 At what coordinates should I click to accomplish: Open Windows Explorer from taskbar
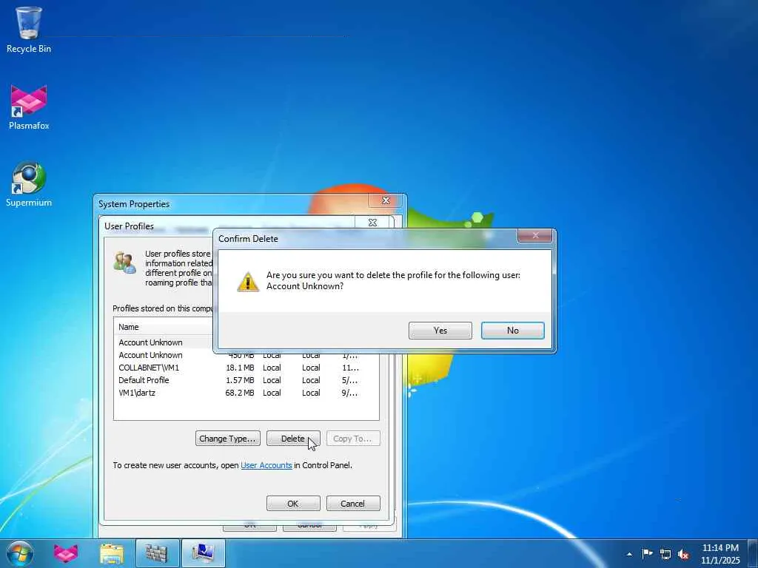click(x=112, y=553)
